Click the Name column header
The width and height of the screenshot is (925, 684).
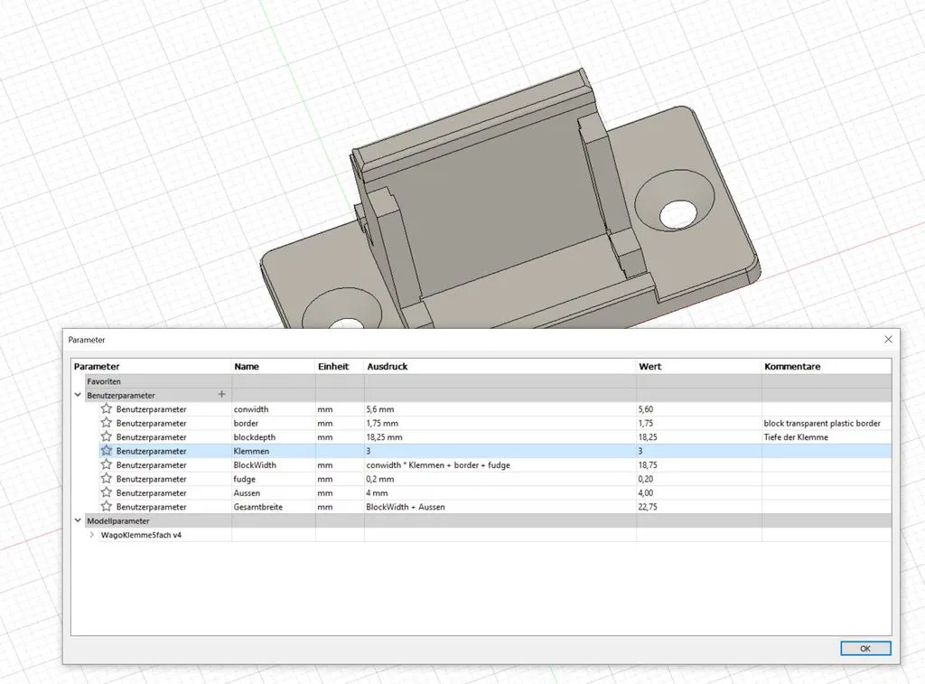point(247,367)
